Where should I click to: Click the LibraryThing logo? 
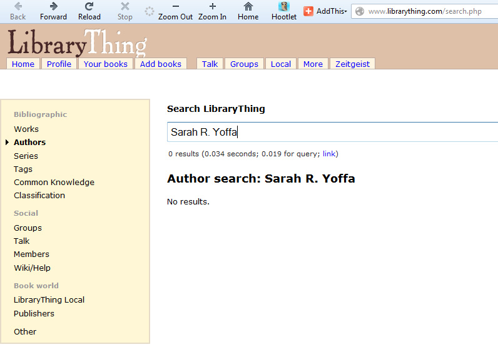77,43
